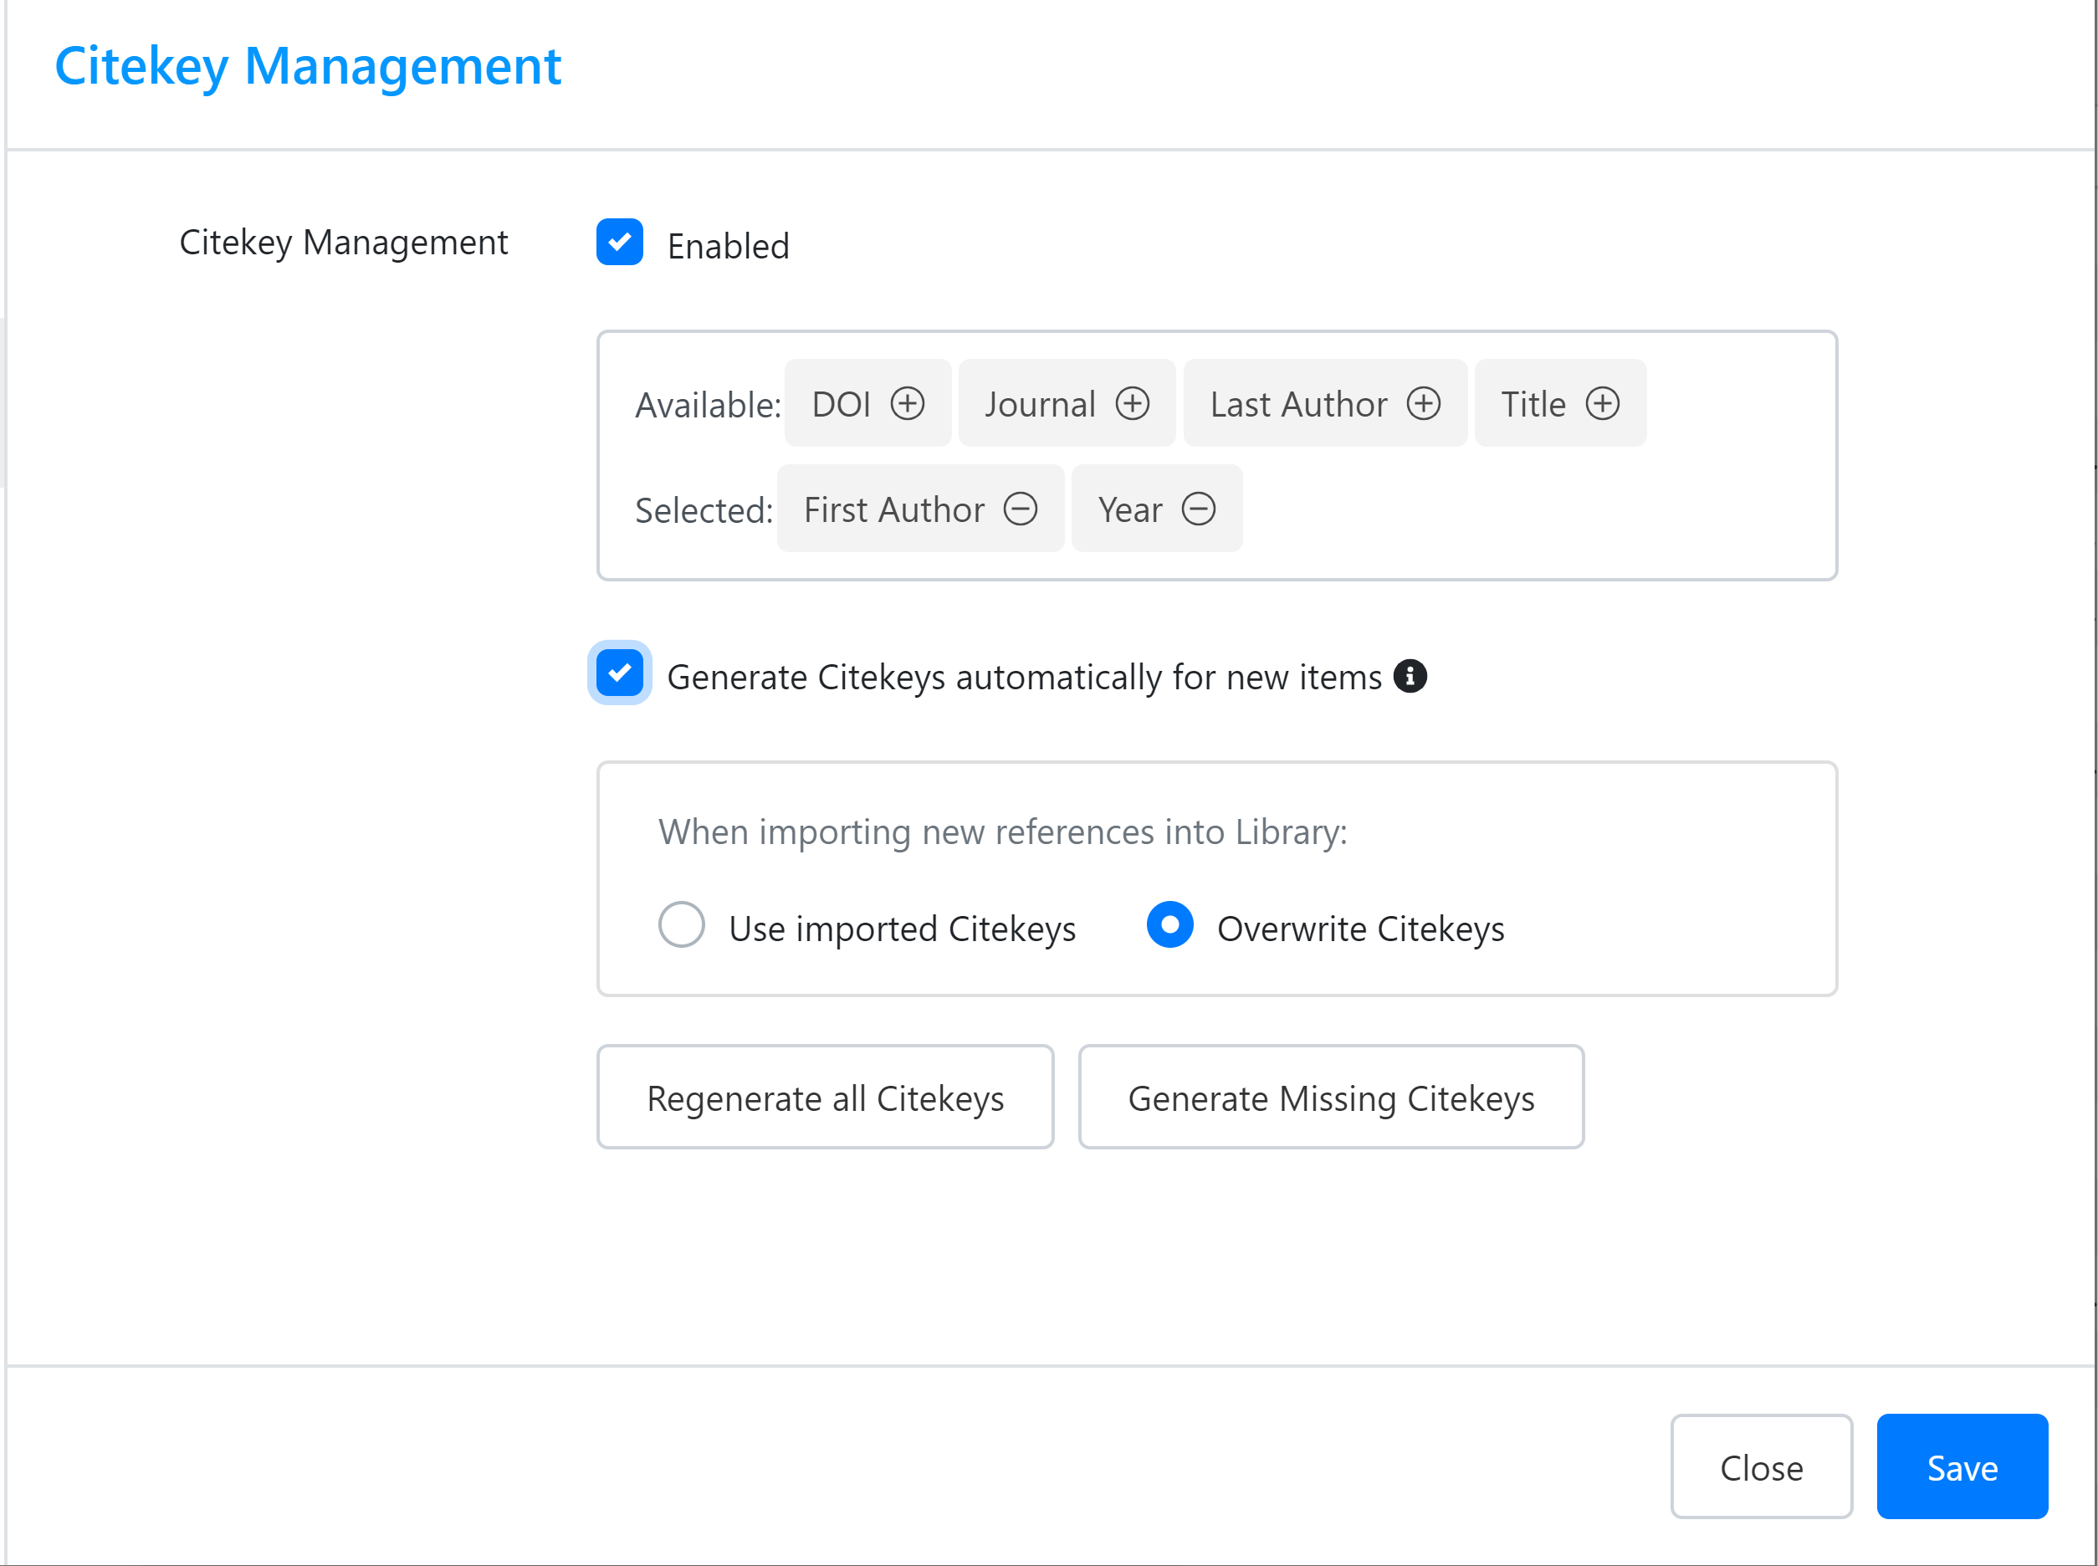Click the info icon after new items
Image resolution: width=2098 pixels, height=1566 pixels.
tap(1410, 677)
